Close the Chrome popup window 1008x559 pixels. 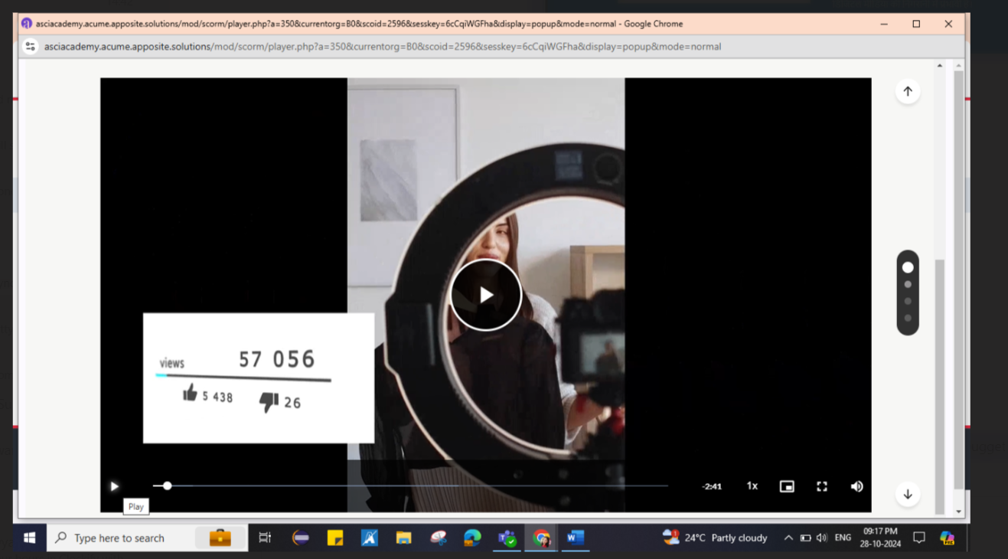(x=948, y=24)
